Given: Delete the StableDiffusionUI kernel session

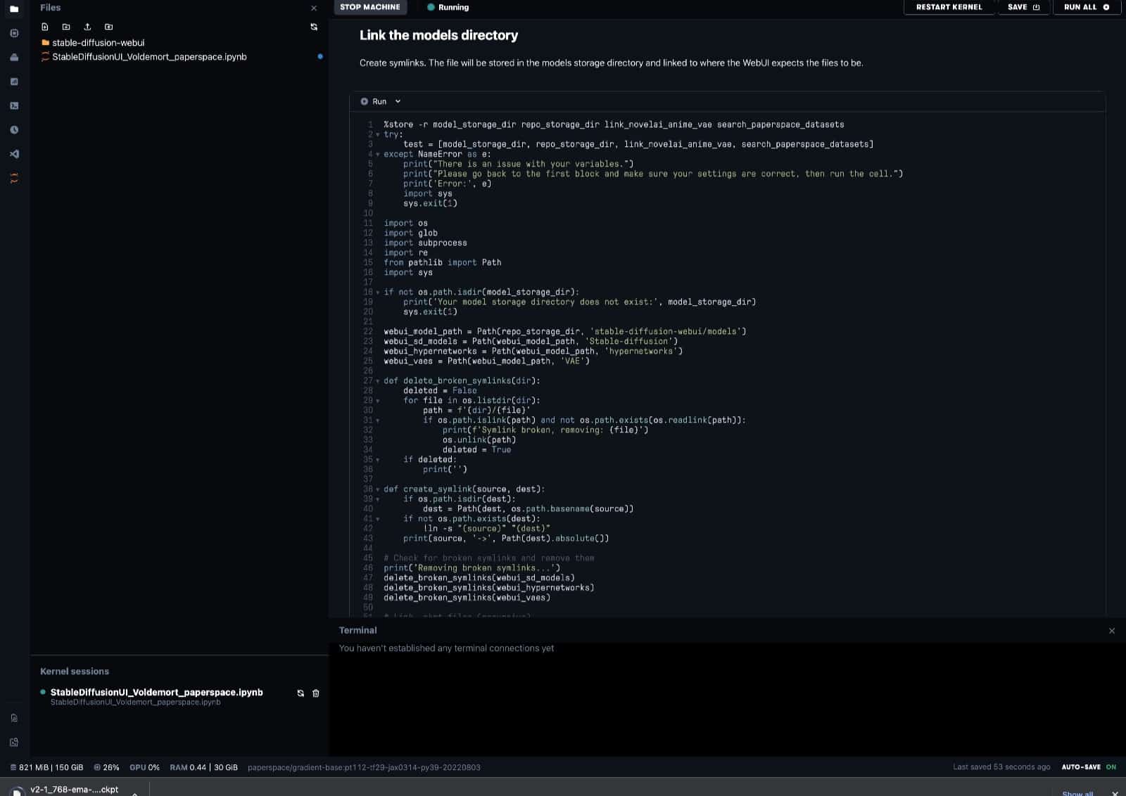Looking at the screenshot, I should [x=316, y=693].
